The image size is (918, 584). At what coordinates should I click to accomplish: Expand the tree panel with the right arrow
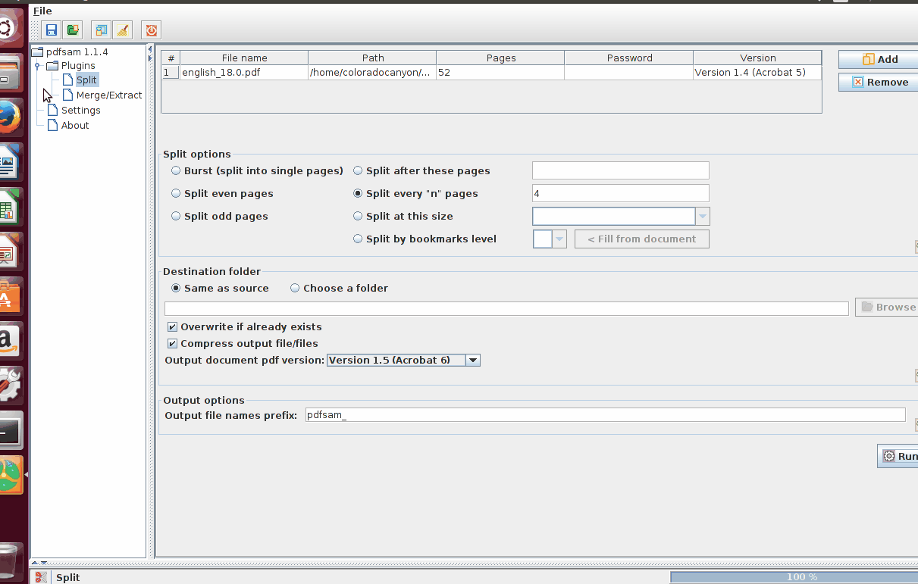pyautogui.click(x=149, y=57)
